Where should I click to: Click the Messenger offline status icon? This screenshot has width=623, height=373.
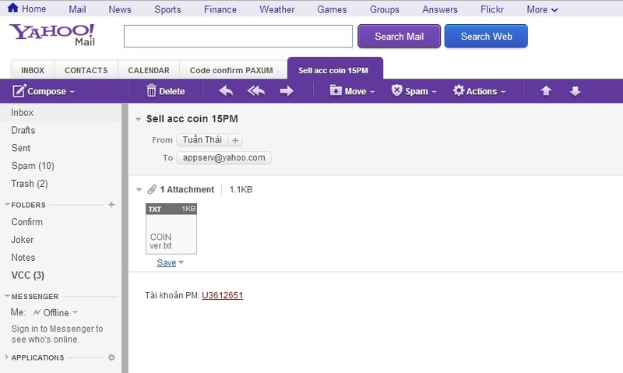tap(37, 312)
